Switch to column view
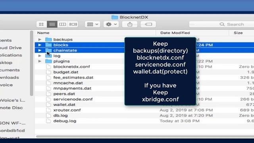 coord(63,24)
